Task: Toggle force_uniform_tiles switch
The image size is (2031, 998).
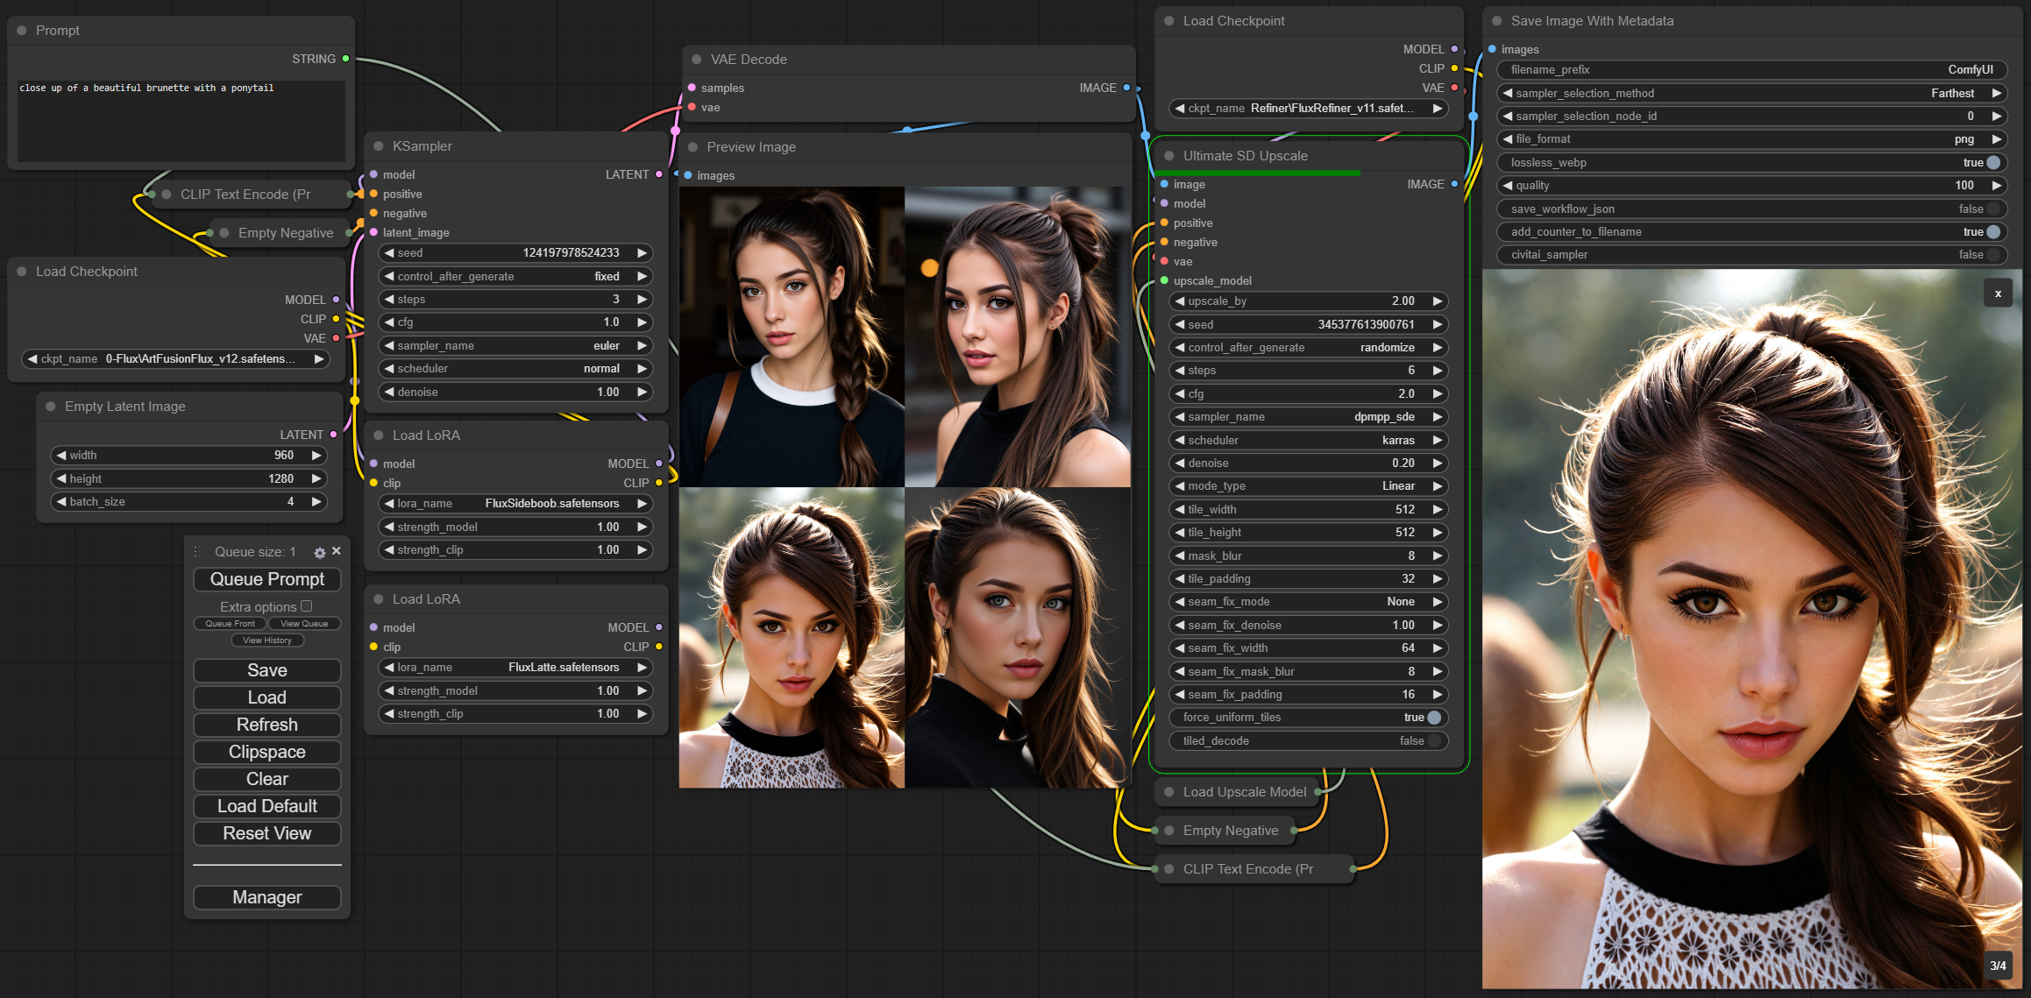Action: pyautogui.click(x=1434, y=718)
